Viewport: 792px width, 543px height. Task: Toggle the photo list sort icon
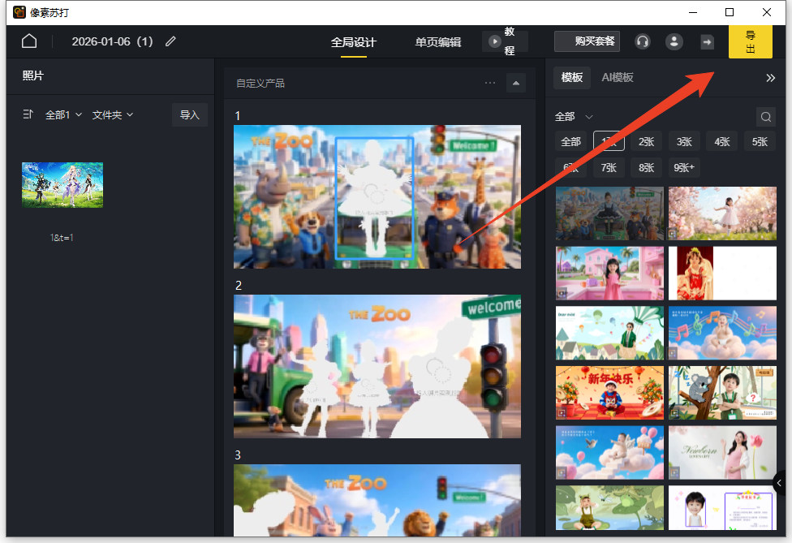[28, 114]
